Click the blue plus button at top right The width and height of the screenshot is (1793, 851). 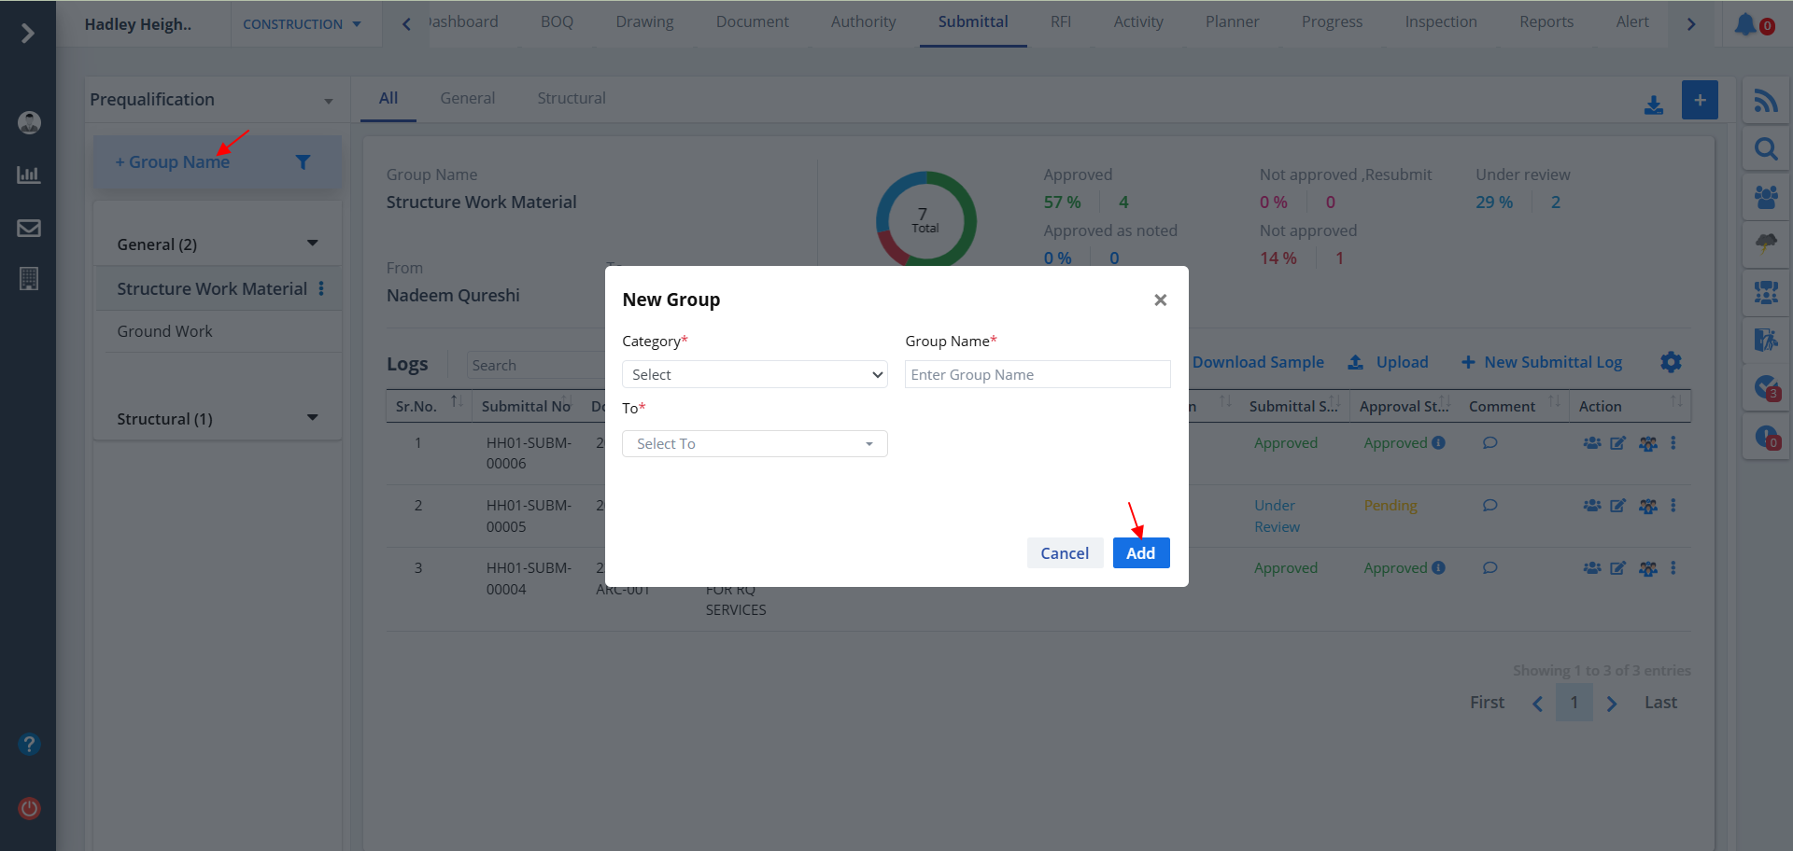click(x=1699, y=100)
